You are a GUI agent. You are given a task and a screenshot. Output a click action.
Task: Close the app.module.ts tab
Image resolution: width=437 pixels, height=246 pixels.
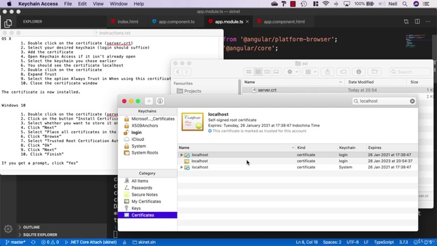coord(247,21)
